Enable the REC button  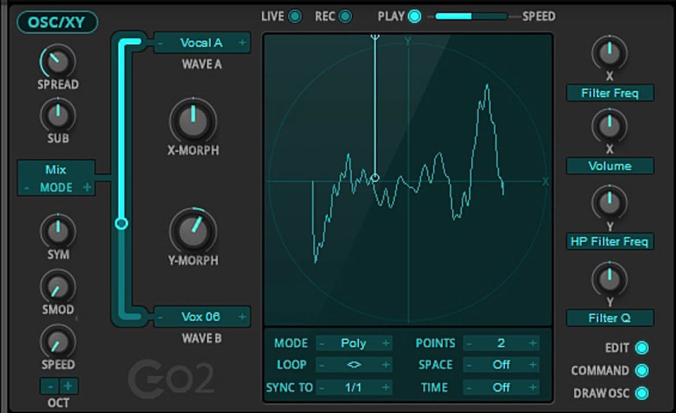point(345,16)
